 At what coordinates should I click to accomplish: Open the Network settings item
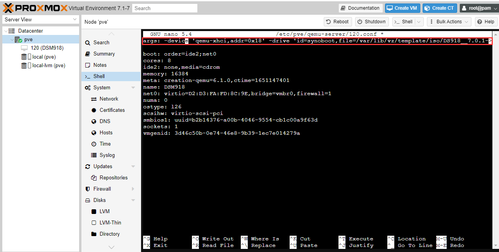tap(111, 99)
